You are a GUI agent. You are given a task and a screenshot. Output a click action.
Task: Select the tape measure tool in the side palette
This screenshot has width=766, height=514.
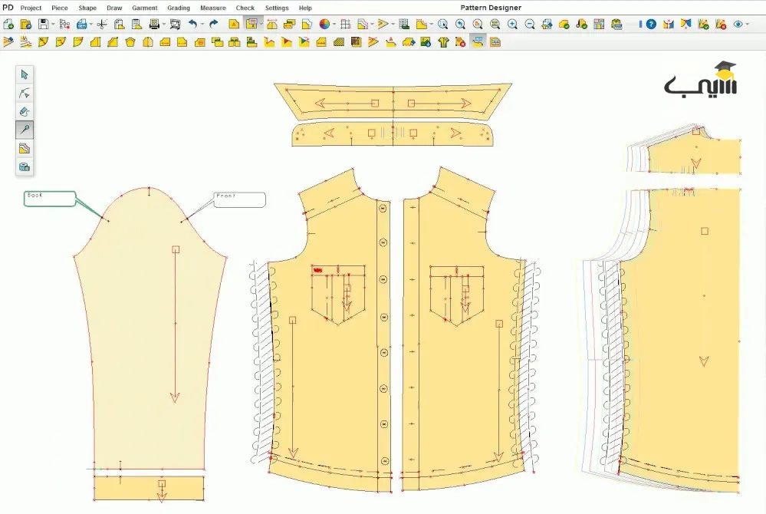(x=25, y=167)
